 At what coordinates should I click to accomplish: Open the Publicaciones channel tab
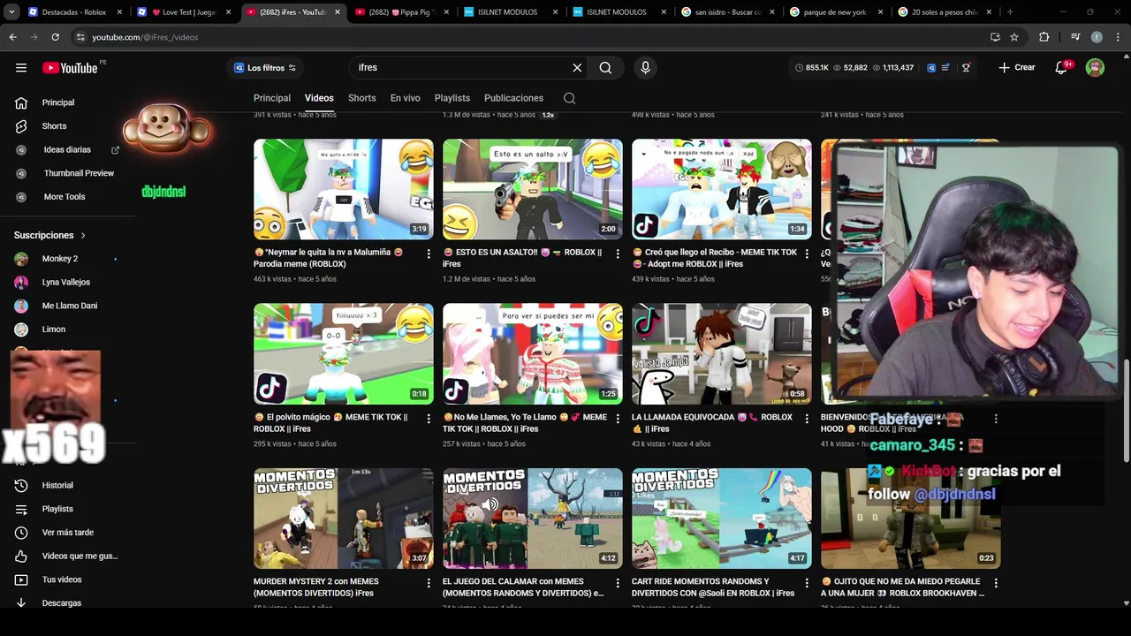point(513,98)
